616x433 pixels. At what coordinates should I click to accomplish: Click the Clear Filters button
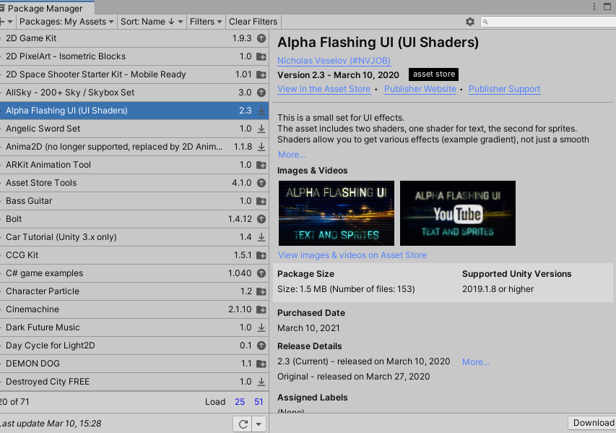[253, 22]
